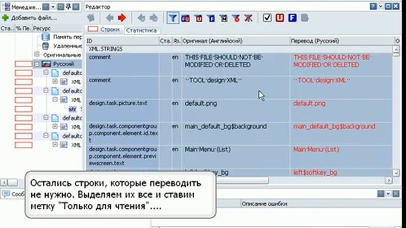Sort by Перевод (Русский) column header
Viewport: 406px width, 228px height.
pos(342,41)
